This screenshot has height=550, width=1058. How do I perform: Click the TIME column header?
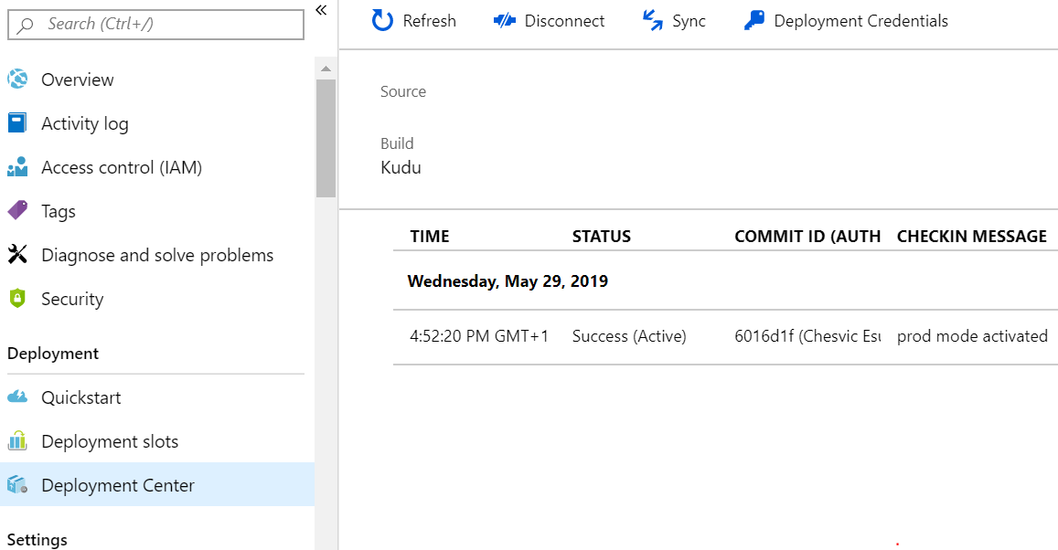click(x=430, y=237)
